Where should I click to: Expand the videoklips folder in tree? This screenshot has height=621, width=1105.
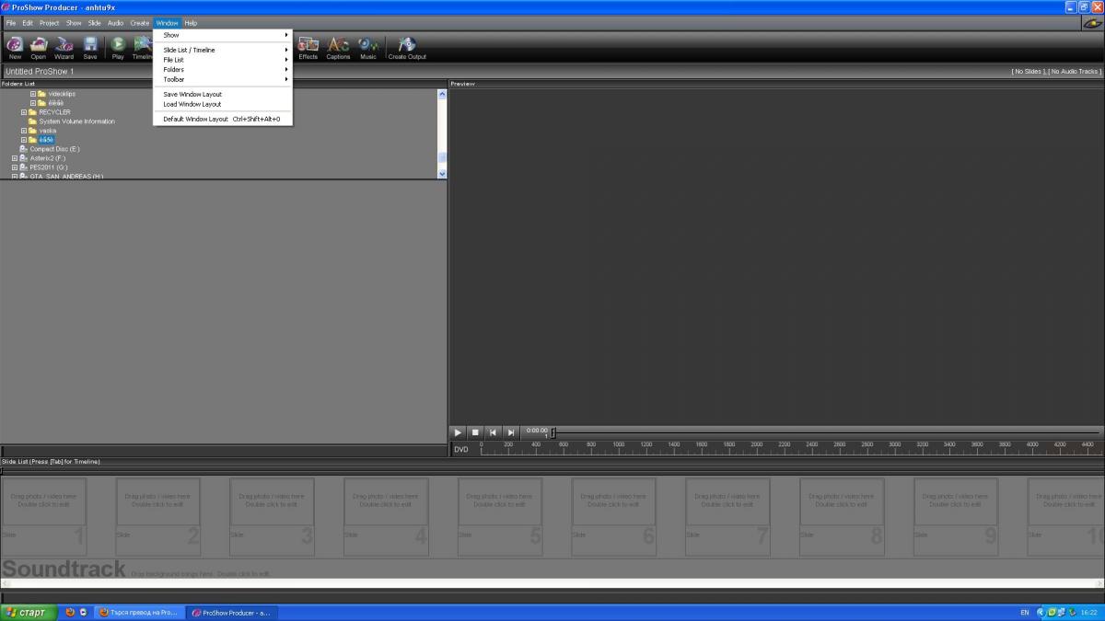[x=33, y=94]
